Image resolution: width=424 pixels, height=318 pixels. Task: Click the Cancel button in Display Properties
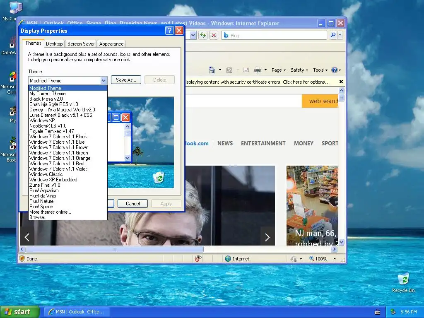tap(133, 204)
